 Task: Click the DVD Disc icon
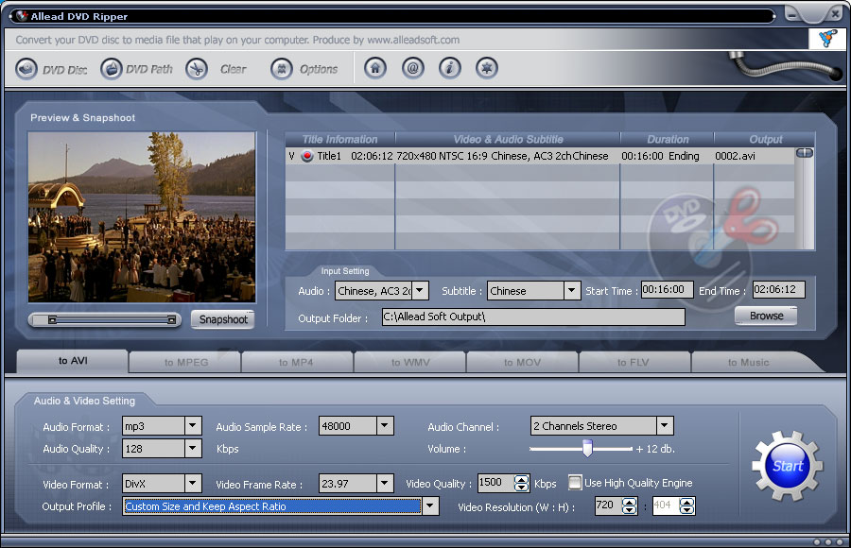click(26, 69)
